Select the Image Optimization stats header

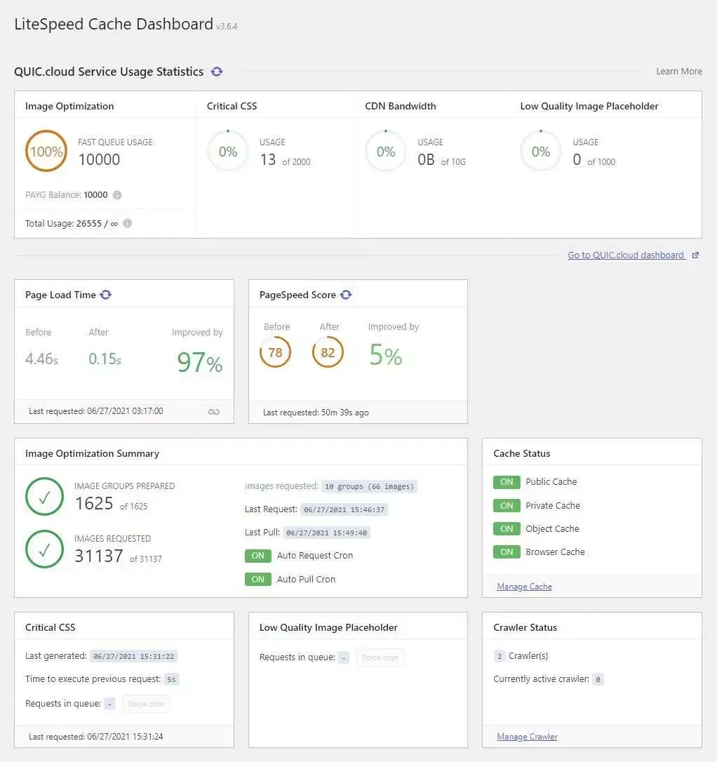click(x=69, y=106)
